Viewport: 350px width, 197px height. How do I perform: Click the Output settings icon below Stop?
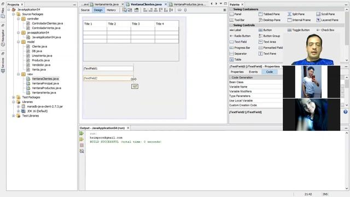81,151
